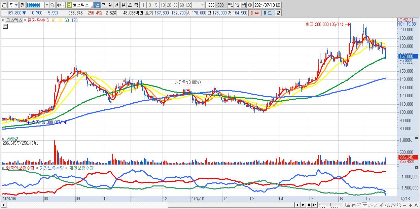This screenshot has width=420, height=209.
Task: Open the calendar date picker icon
Action: [278, 5]
